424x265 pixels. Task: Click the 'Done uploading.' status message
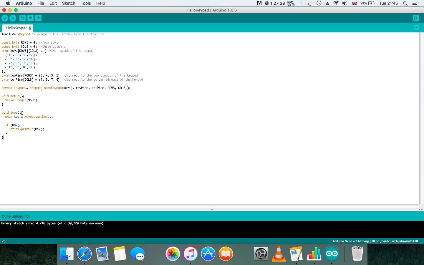tap(16, 216)
